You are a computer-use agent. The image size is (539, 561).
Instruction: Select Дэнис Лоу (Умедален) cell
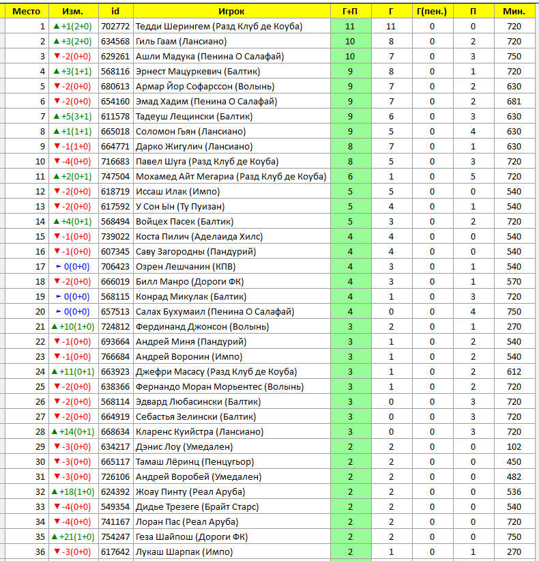tap(232, 447)
